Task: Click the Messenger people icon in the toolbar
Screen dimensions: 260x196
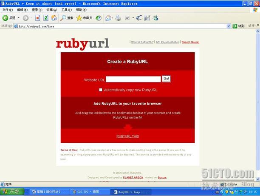Action: point(155,18)
